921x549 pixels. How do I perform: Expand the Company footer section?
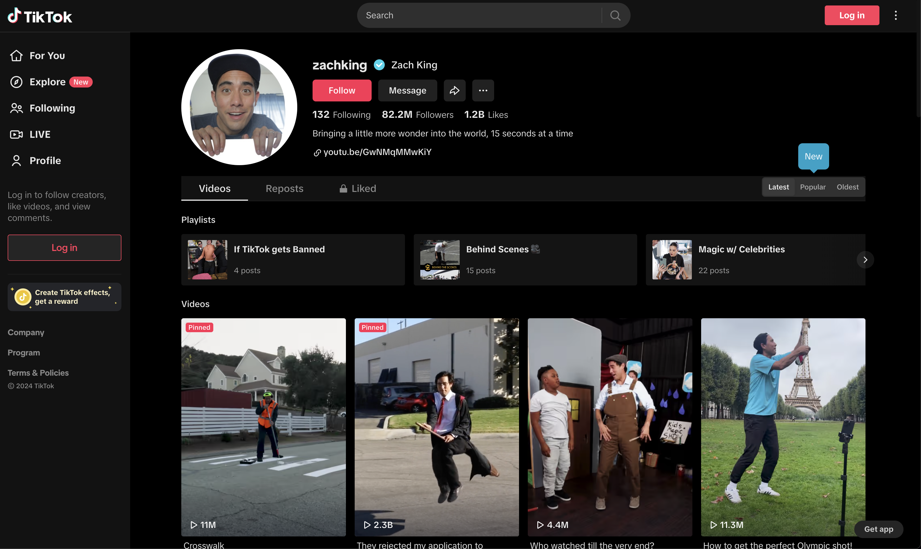tap(26, 332)
